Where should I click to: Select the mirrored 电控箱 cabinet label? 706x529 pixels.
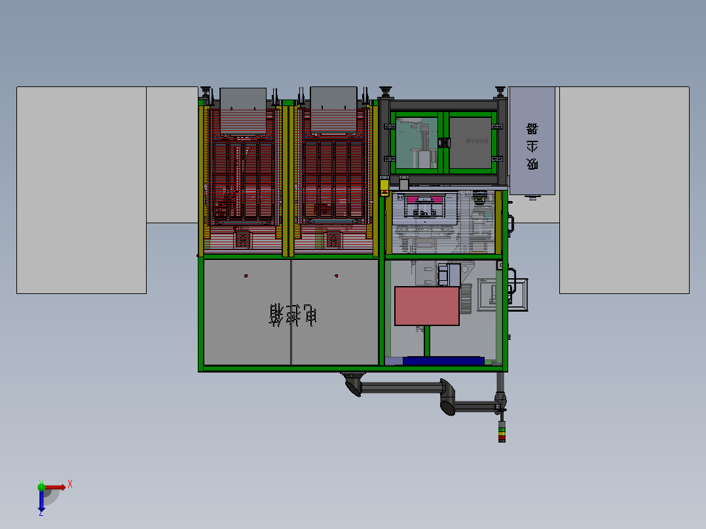click(293, 314)
